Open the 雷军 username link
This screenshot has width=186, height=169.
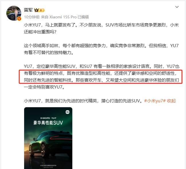(x=28, y=10)
